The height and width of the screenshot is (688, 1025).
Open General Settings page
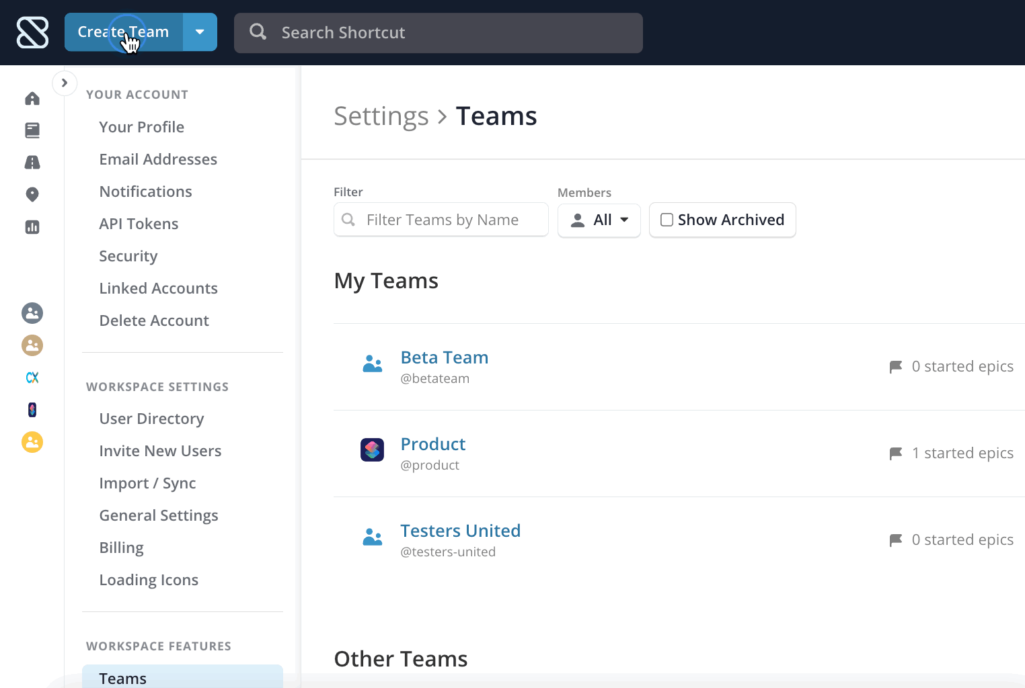(x=159, y=515)
